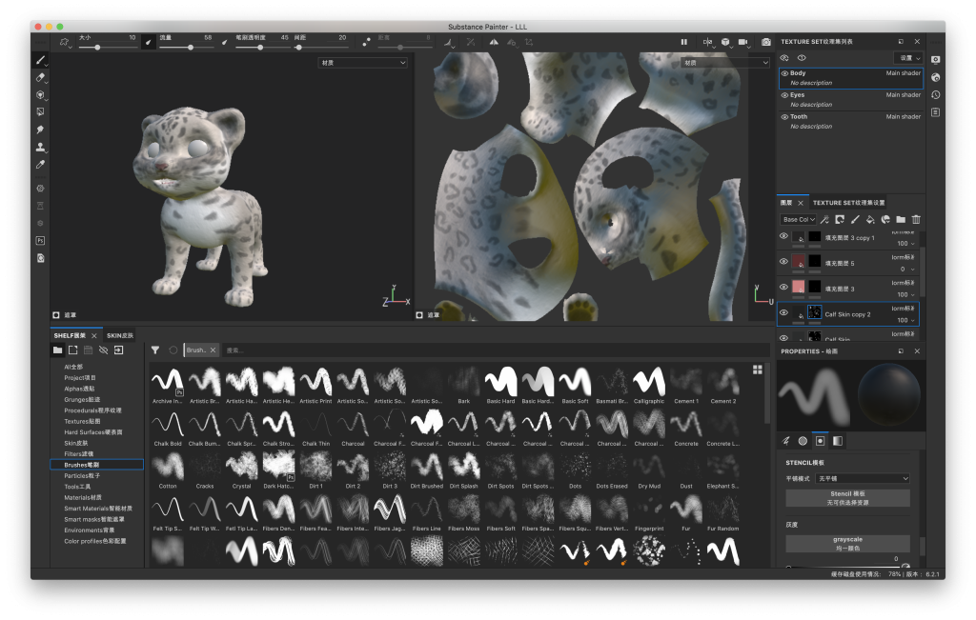The image size is (976, 620).
Task: Click the Ps export icon in left toolbar
Action: [40, 241]
